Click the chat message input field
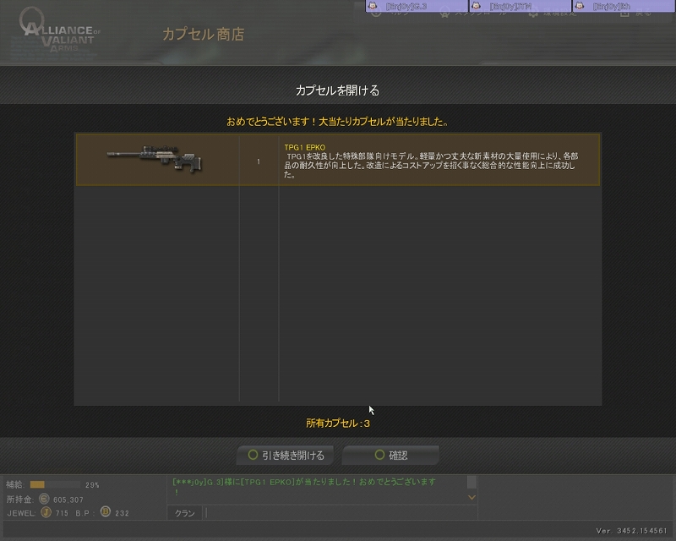The width and height of the screenshot is (676, 541). coord(341,513)
